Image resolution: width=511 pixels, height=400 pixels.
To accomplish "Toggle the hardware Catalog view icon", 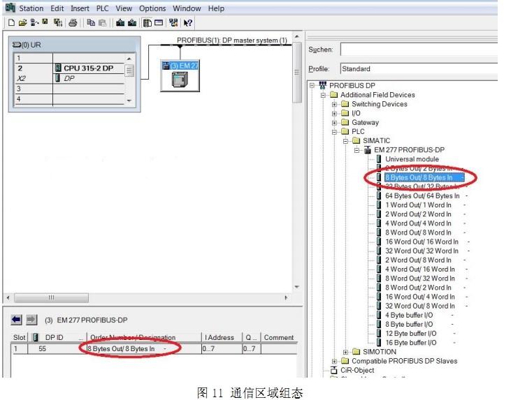I will click(147, 22).
